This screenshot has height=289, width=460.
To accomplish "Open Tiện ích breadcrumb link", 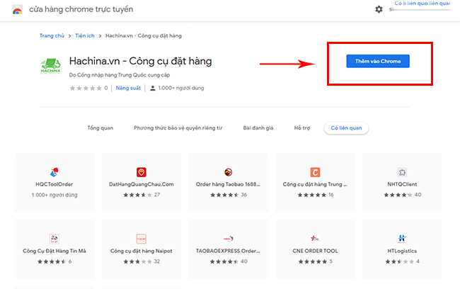I will (x=85, y=36).
